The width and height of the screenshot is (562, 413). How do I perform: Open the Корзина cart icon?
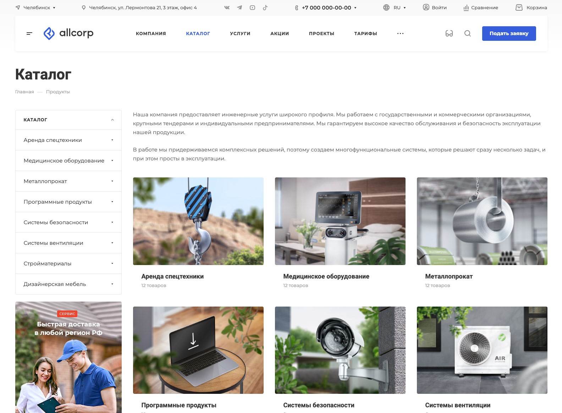(x=519, y=7)
